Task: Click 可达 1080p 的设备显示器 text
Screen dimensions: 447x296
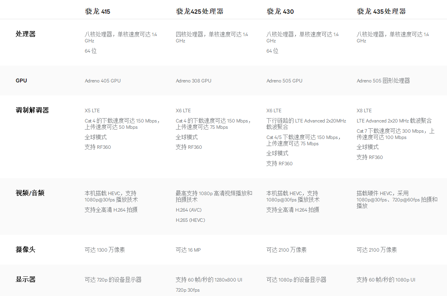Action: pyautogui.click(x=296, y=280)
